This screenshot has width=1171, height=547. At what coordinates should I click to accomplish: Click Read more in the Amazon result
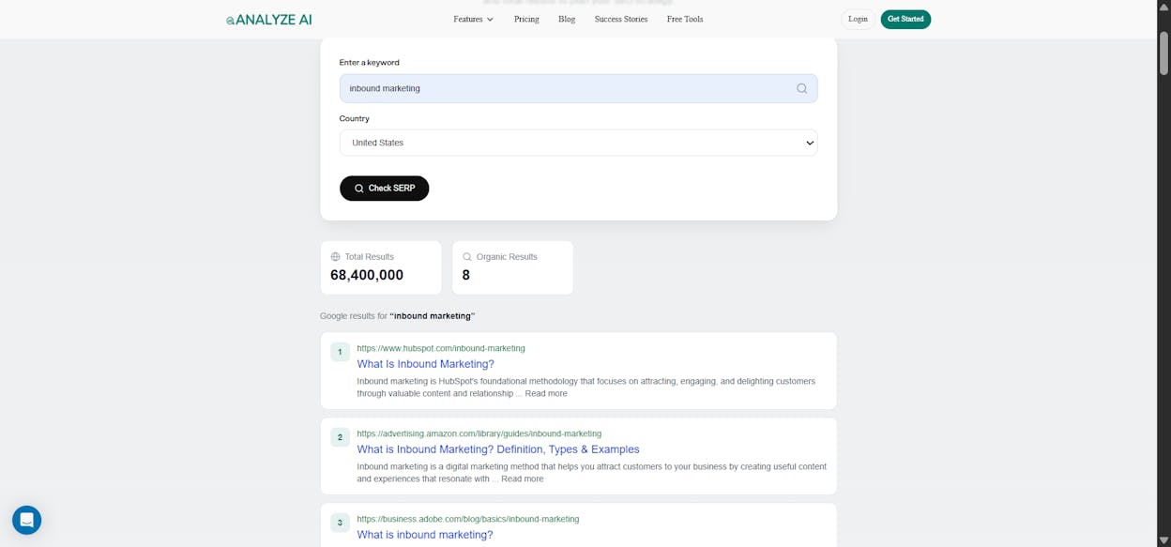tap(523, 479)
